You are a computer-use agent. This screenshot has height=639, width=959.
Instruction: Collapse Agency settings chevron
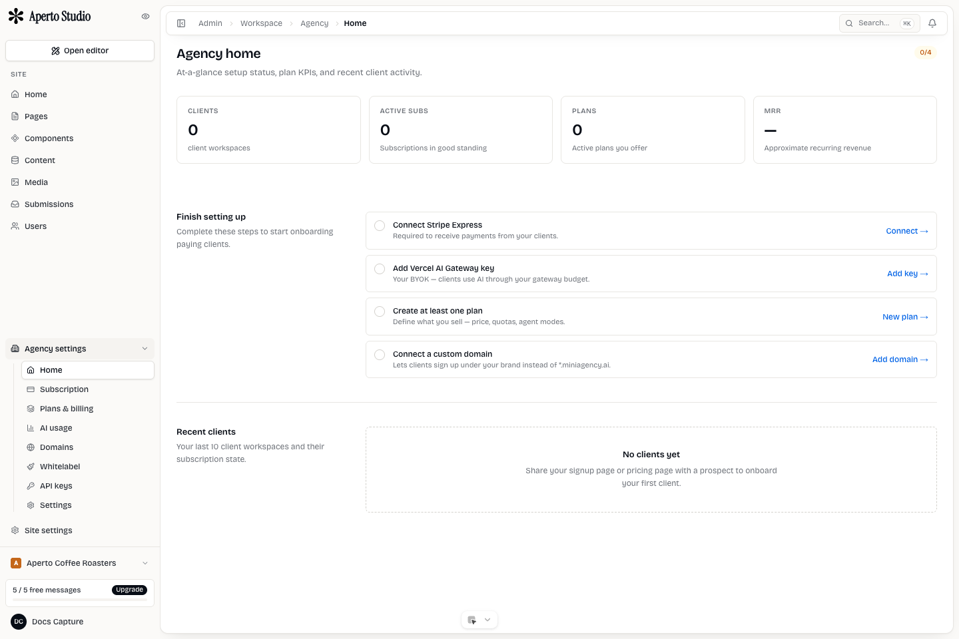coord(145,349)
